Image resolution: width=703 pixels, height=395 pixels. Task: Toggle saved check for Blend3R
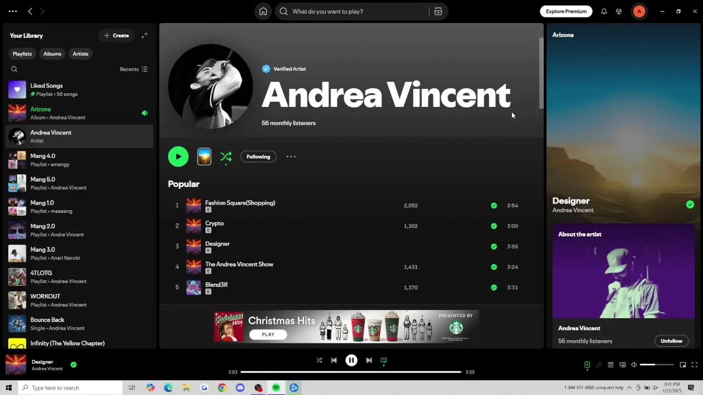click(x=494, y=287)
